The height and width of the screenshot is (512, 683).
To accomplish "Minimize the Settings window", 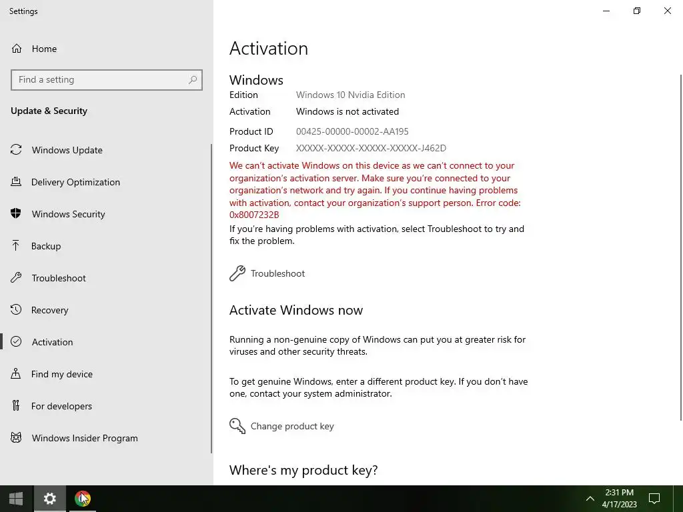I will pyautogui.click(x=606, y=11).
